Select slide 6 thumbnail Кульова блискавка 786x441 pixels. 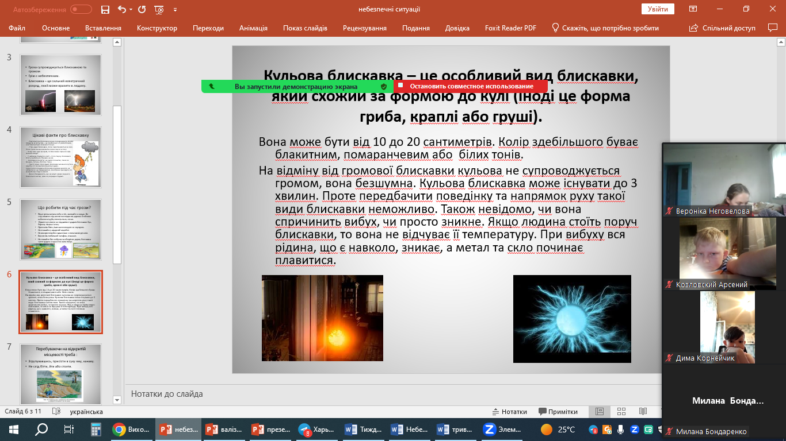pyautogui.click(x=61, y=302)
